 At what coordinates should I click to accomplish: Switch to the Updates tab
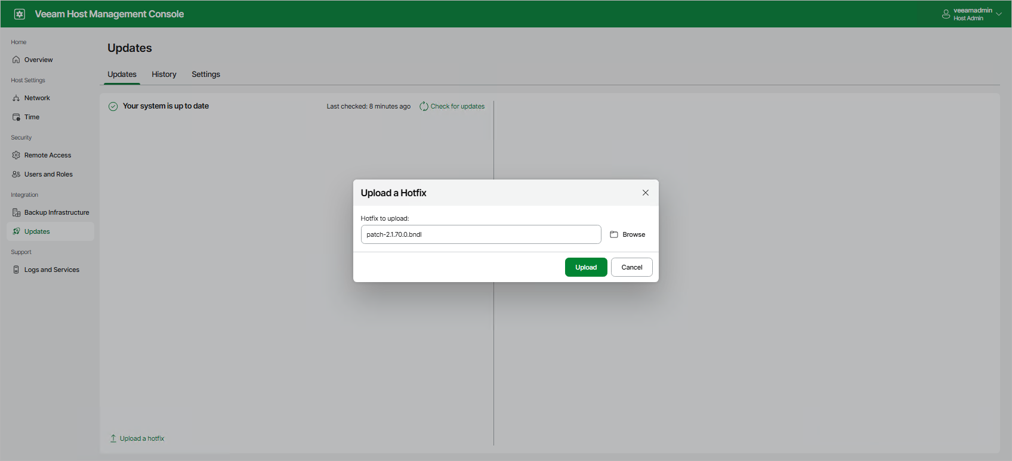[x=122, y=75]
